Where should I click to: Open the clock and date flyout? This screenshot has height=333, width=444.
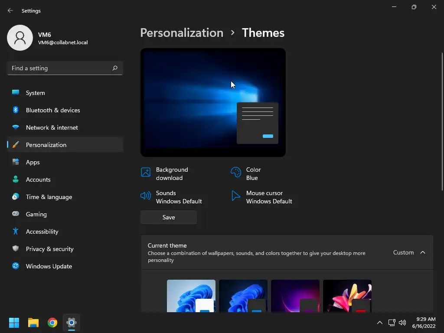point(424,323)
